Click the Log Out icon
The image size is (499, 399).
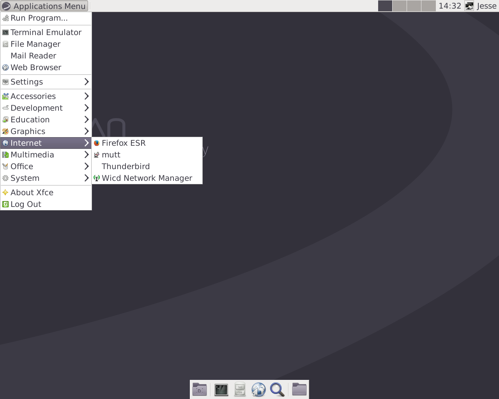[x=5, y=204]
